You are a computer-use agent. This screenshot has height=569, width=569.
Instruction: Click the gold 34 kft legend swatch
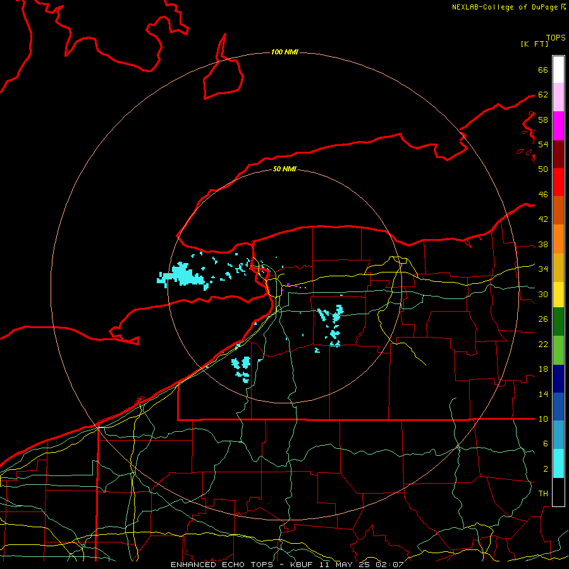[558, 268]
